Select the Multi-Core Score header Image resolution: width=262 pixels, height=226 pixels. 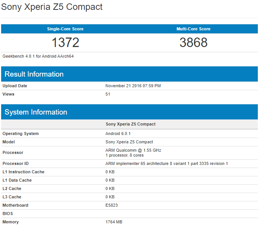(x=193, y=29)
